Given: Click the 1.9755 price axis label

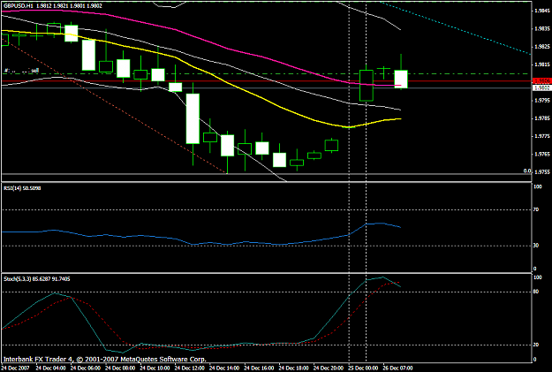Looking at the screenshot, I should (x=542, y=172).
